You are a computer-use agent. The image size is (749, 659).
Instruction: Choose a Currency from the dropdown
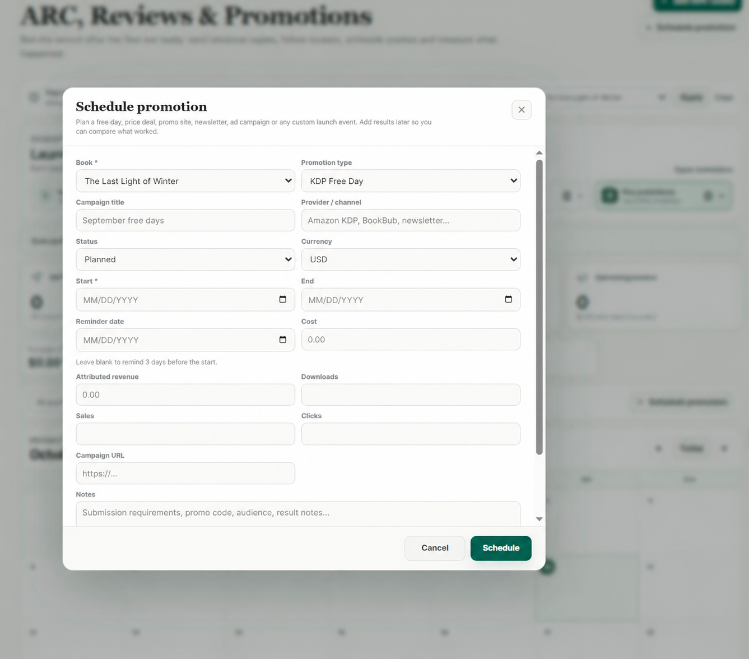(x=411, y=259)
